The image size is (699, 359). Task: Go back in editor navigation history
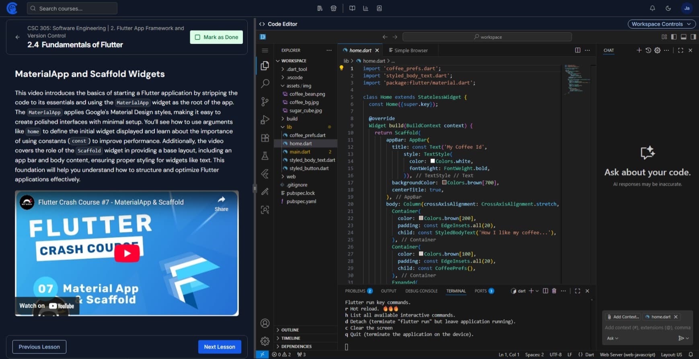(385, 37)
